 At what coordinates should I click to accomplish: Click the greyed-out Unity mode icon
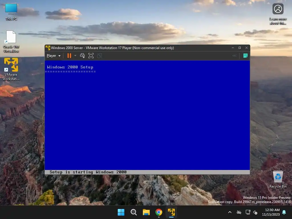[100, 56]
